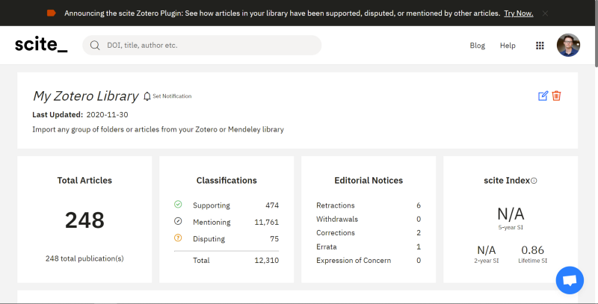The height and width of the screenshot is (304, 598).
Task: Click Set Notification link
Action: pyautogui.click(x=172, y=96)
